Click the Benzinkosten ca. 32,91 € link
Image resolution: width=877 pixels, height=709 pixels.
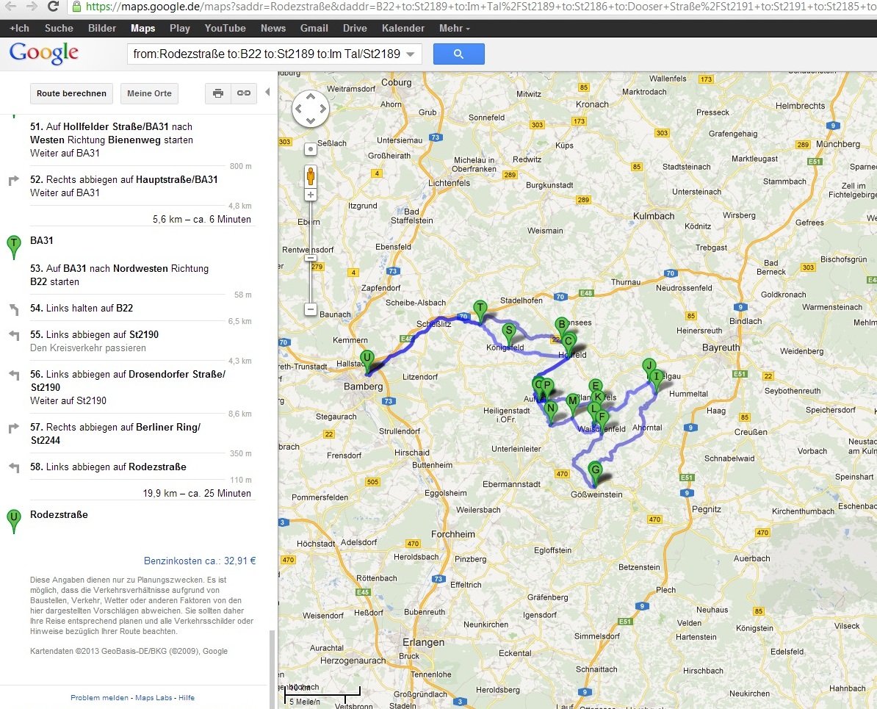tap(200, 561)
